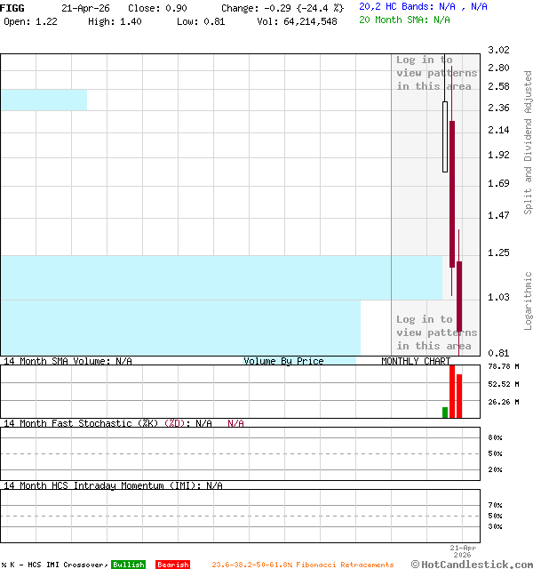
Task: Click the 14 Month HCS Intraday Momentum heading
Action: pos(102,485)
